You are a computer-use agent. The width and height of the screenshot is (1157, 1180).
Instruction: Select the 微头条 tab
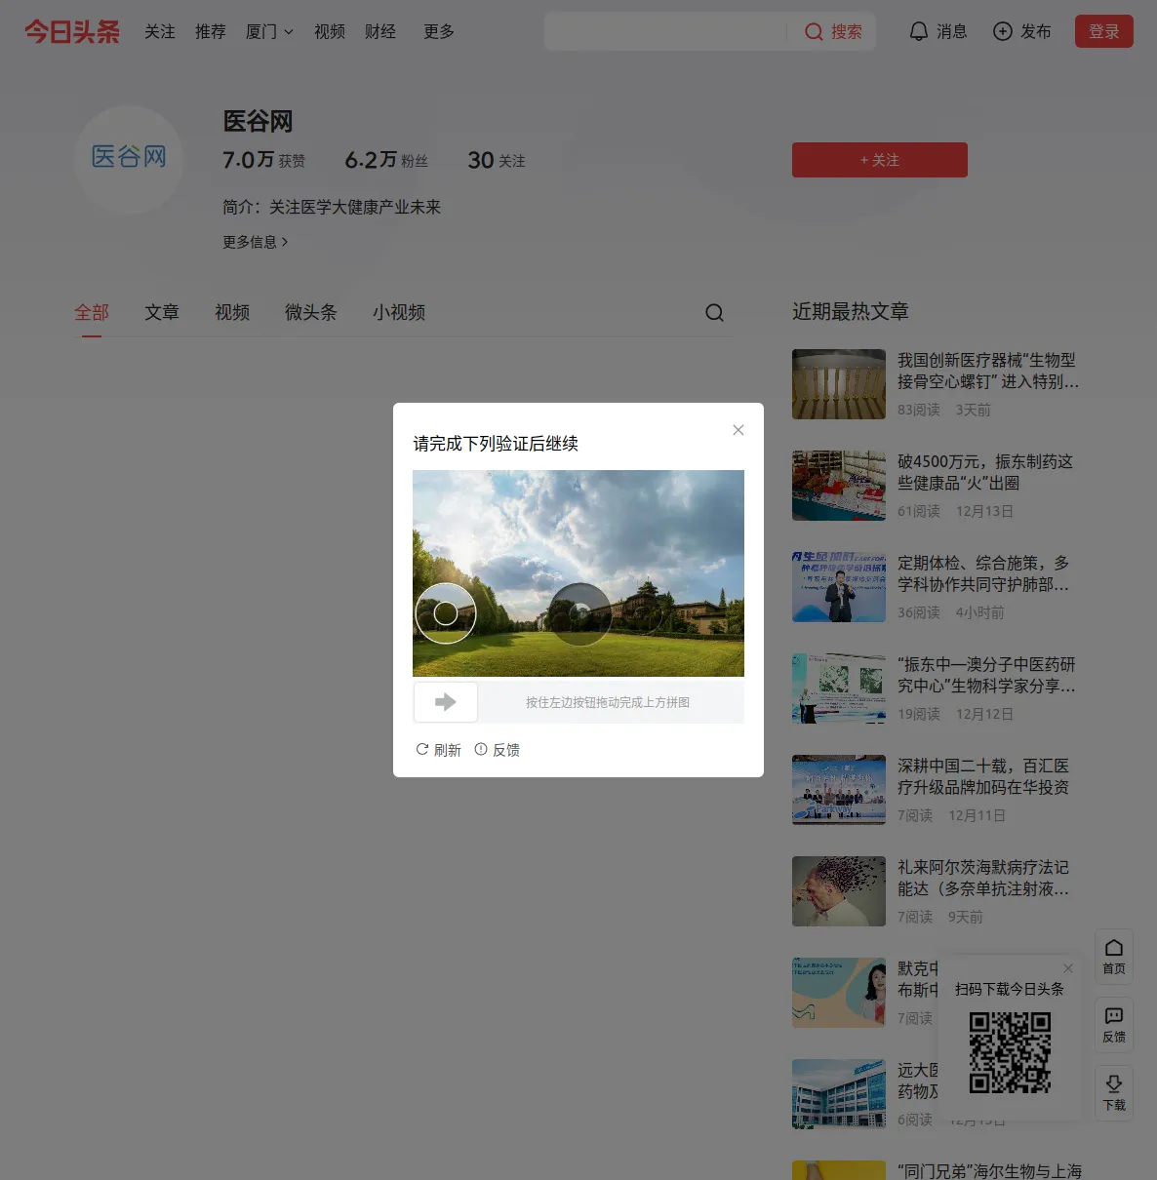coord(310,312)
